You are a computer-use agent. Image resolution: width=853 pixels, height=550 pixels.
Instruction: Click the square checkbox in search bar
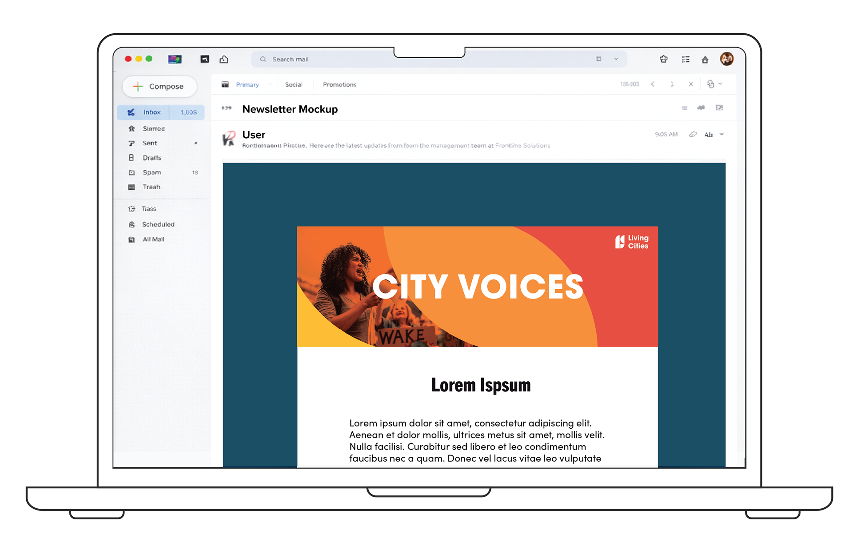(x=599, y=59)
